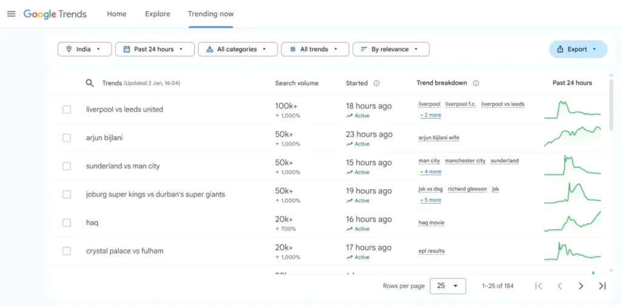Click the Google Trends logo
The height and width of the screenshot is (305, 621).
point(55,14)
